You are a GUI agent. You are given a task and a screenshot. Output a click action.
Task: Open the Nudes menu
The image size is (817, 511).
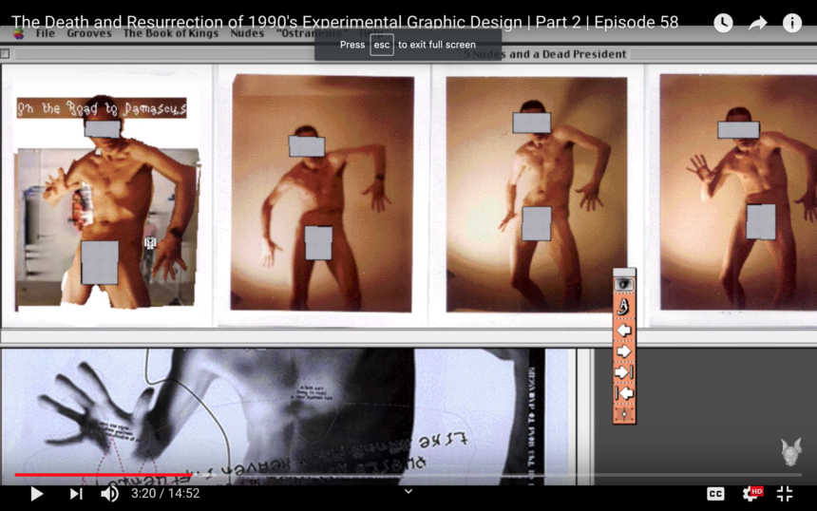coord(247,33)
